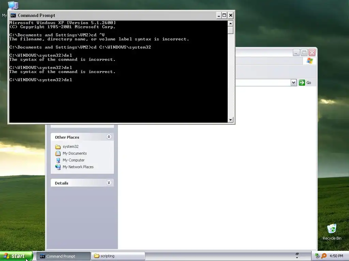Click the 'label syntax is incorrect' error line
This screenshot has height=261, width=349.
pyautogui.click(x=99, y=39)
